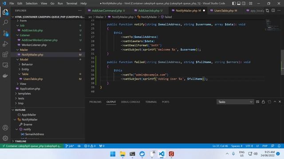Screen dimensions: 284x159
Task: Maximize the panel with the chevron up
Action: pyautogui.click(x=275, y=102)
